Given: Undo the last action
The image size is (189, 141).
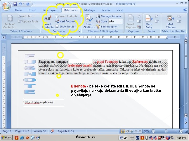Looking at the screenshot, I should pos(20,4).
